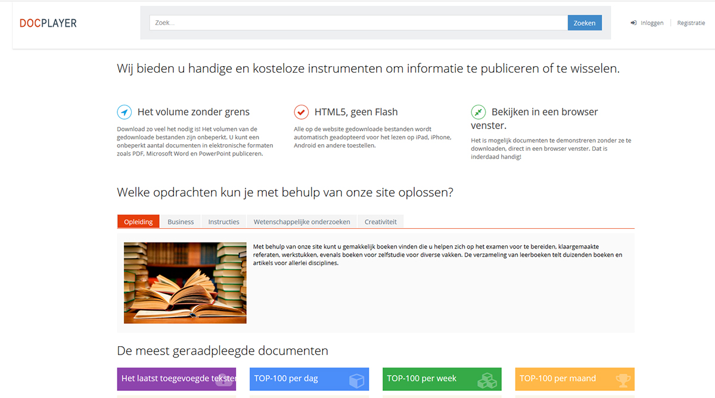
Task: Open the Wetenschappelijke onderzoeken tab
Action: [x=302, y=222]
